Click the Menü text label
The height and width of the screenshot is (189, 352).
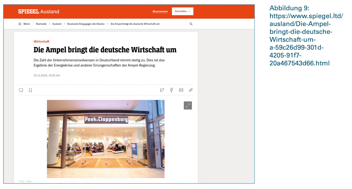[27, 24]
